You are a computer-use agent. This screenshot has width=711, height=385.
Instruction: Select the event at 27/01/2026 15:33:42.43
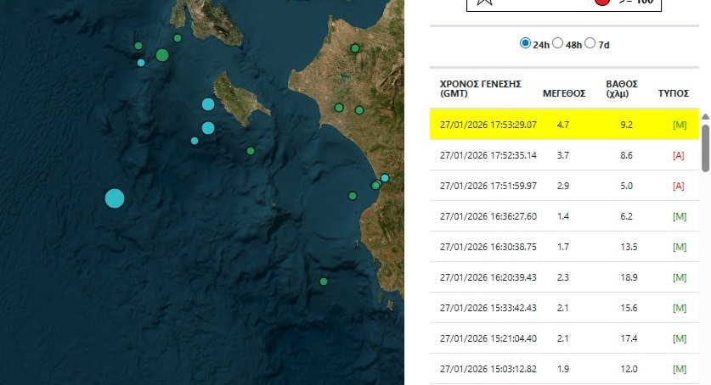564,308
